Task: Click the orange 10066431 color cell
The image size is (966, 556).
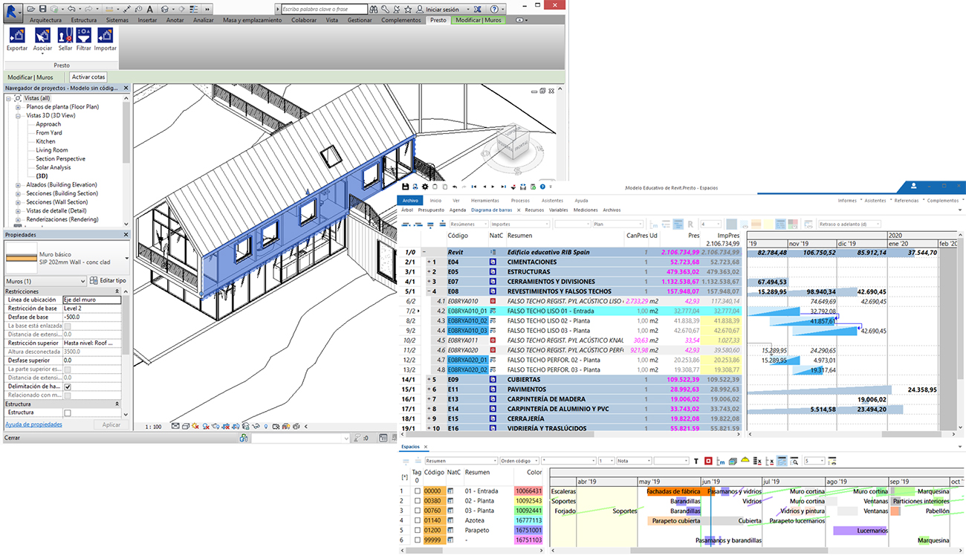Action: pyautogui.click(x=528, y=491)
